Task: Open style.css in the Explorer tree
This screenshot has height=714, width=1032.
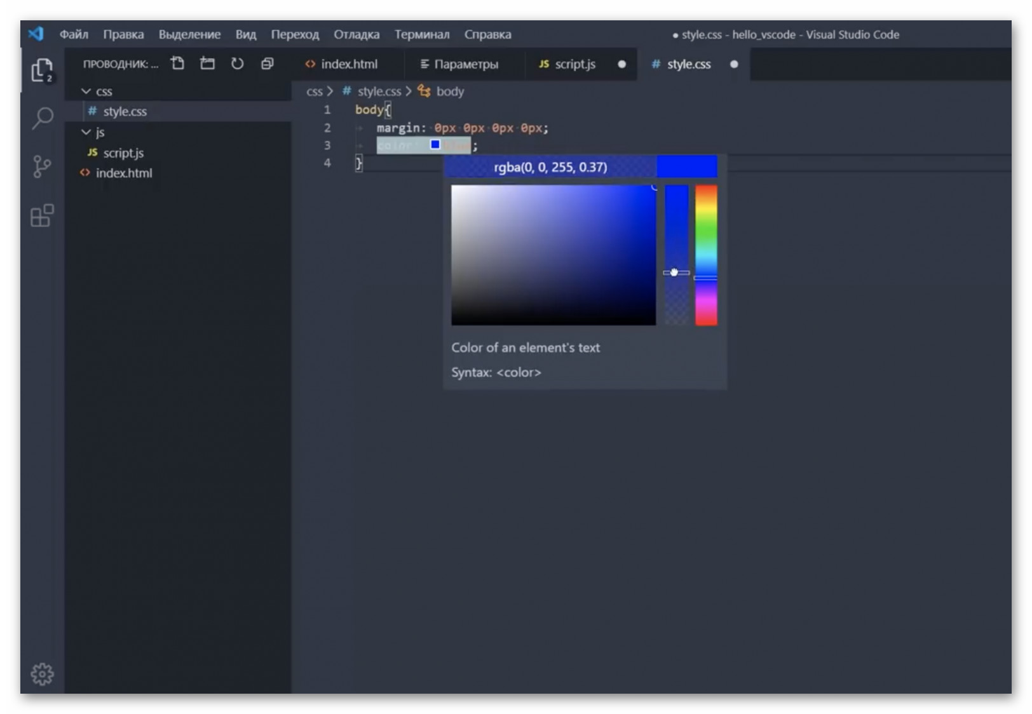Action: click(177, 111)
